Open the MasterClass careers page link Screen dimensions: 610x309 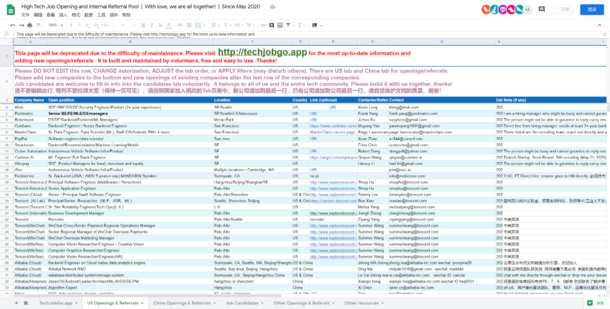(x=333, y=132)
